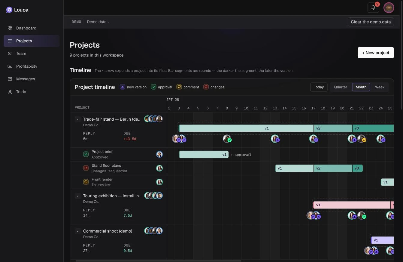
Task: Switch the timeline to Quarter view
Action: (x=341, y=87)
